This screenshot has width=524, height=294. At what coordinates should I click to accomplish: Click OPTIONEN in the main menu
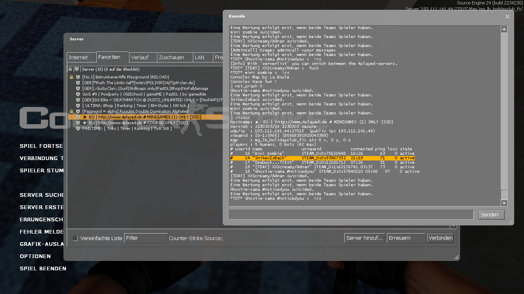(35, 256)
